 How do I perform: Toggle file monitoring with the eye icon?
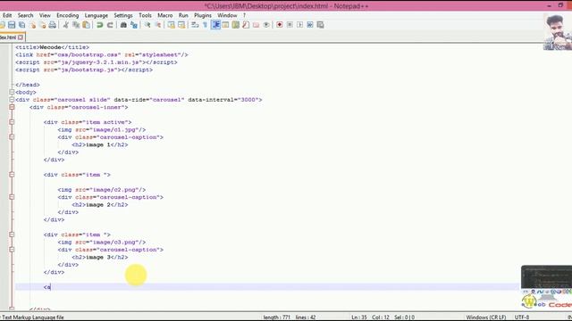[x=266, y=25]
